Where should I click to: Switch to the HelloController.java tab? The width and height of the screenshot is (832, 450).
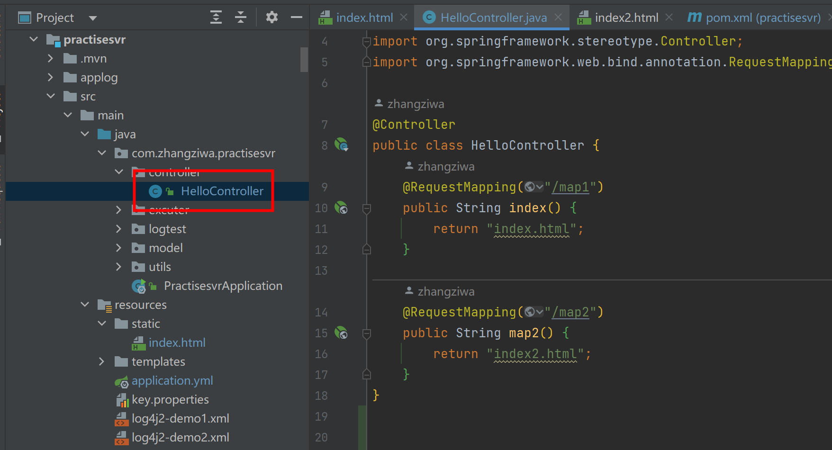point(493,18)
